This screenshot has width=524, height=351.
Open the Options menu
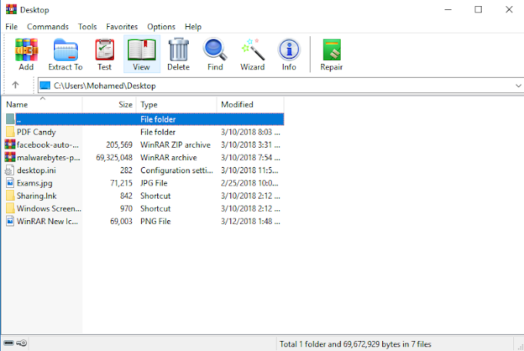(x=161, y=27)
